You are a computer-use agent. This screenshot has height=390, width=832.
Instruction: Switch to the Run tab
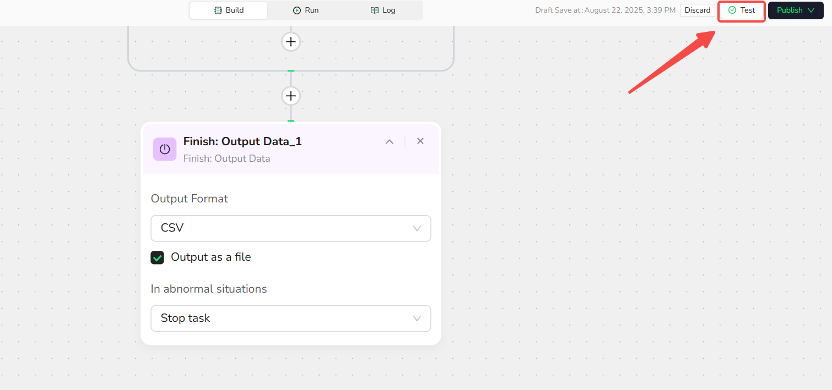pyautogui.click(x=306, y=10)
